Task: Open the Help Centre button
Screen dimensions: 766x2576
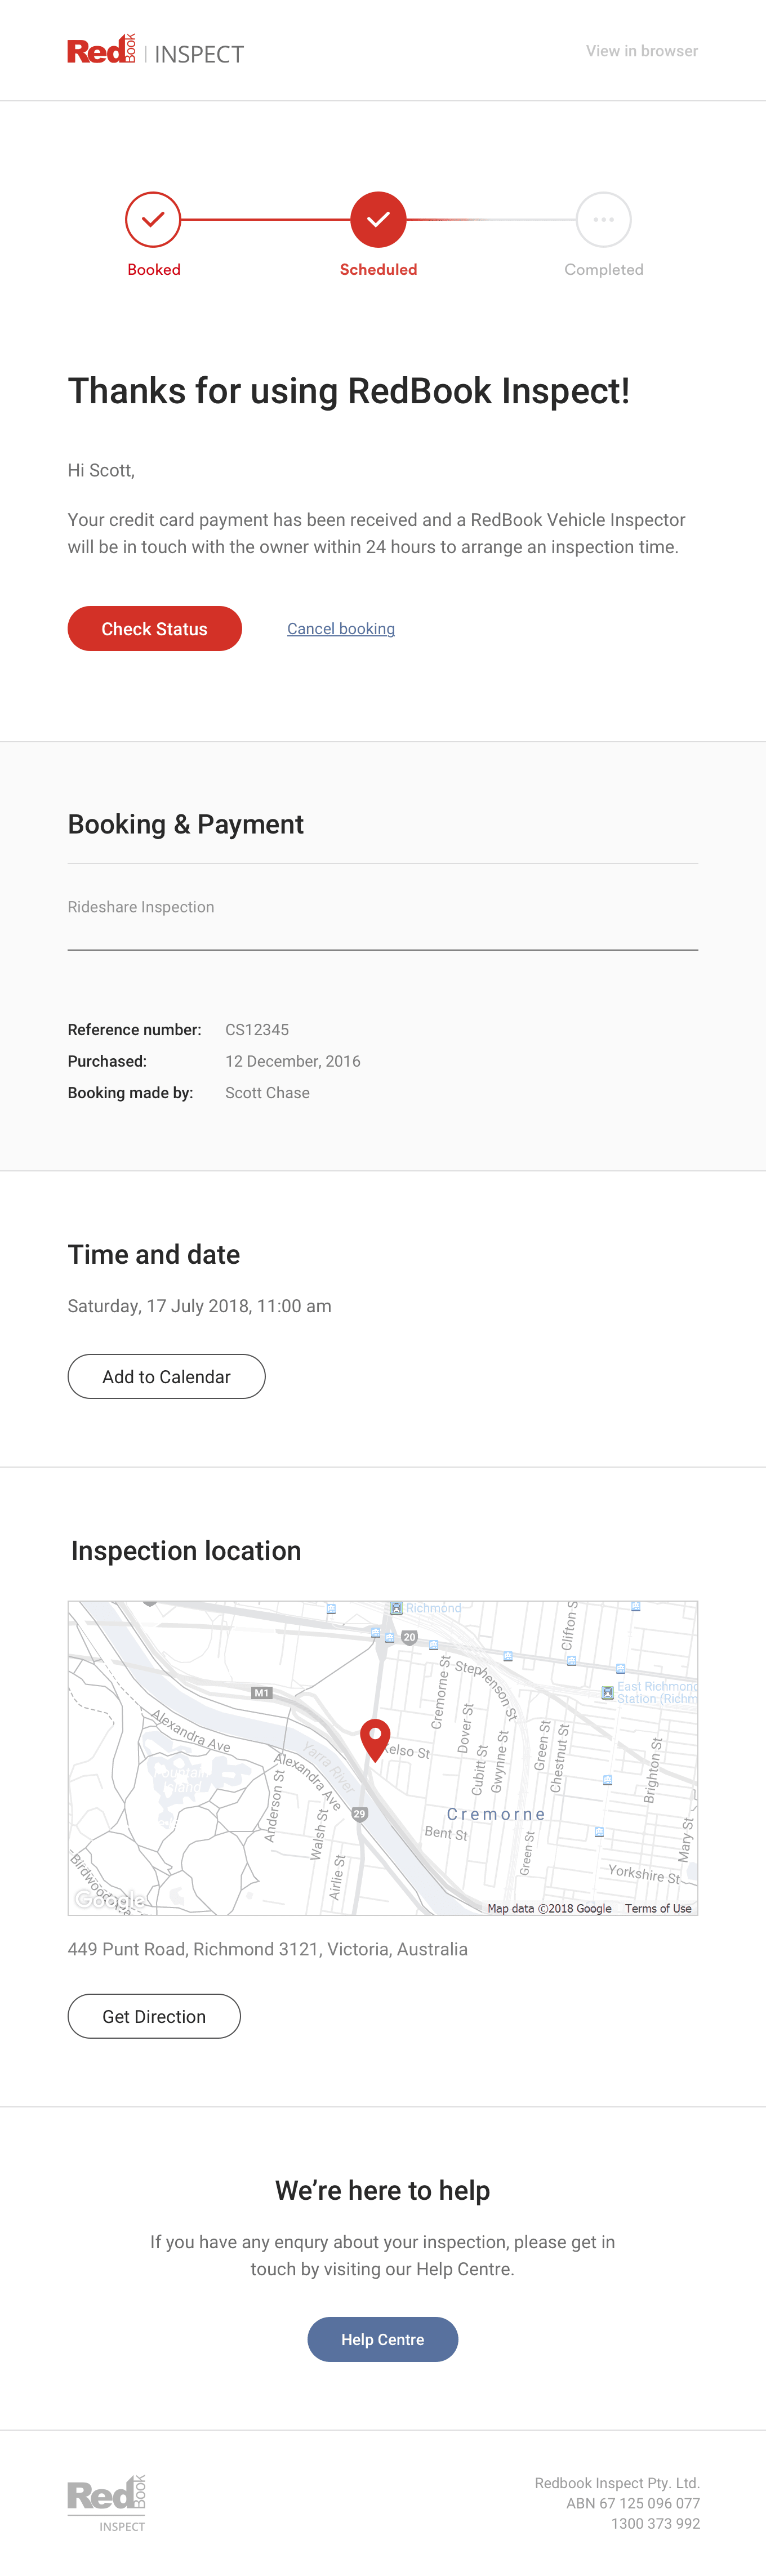Action: click(382, 2339)
